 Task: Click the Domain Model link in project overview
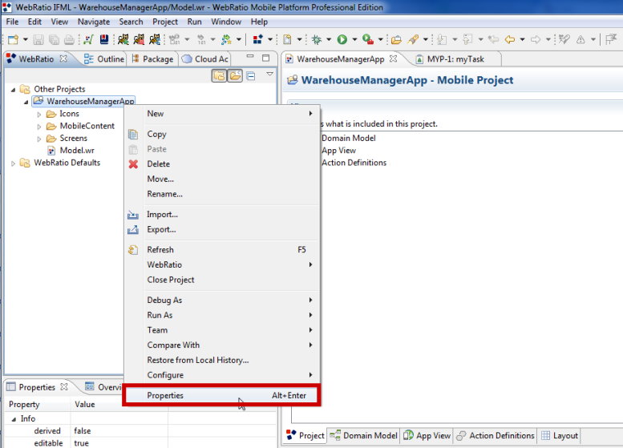point(349,138)
